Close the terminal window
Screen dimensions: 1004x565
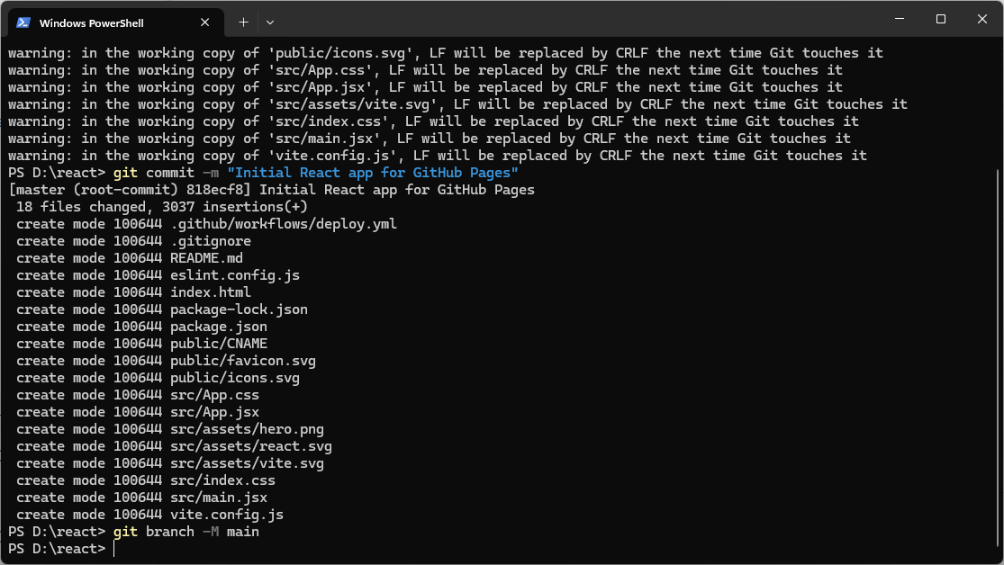[981, 19]
